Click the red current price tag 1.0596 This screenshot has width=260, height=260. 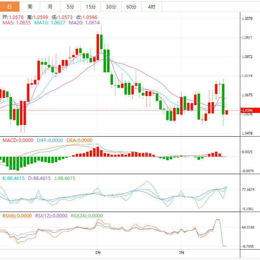click(247, 111)
